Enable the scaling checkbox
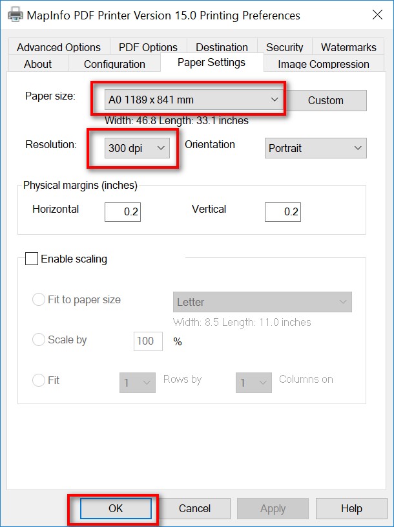This screenshot has height=527, width=394. (32, 259)
